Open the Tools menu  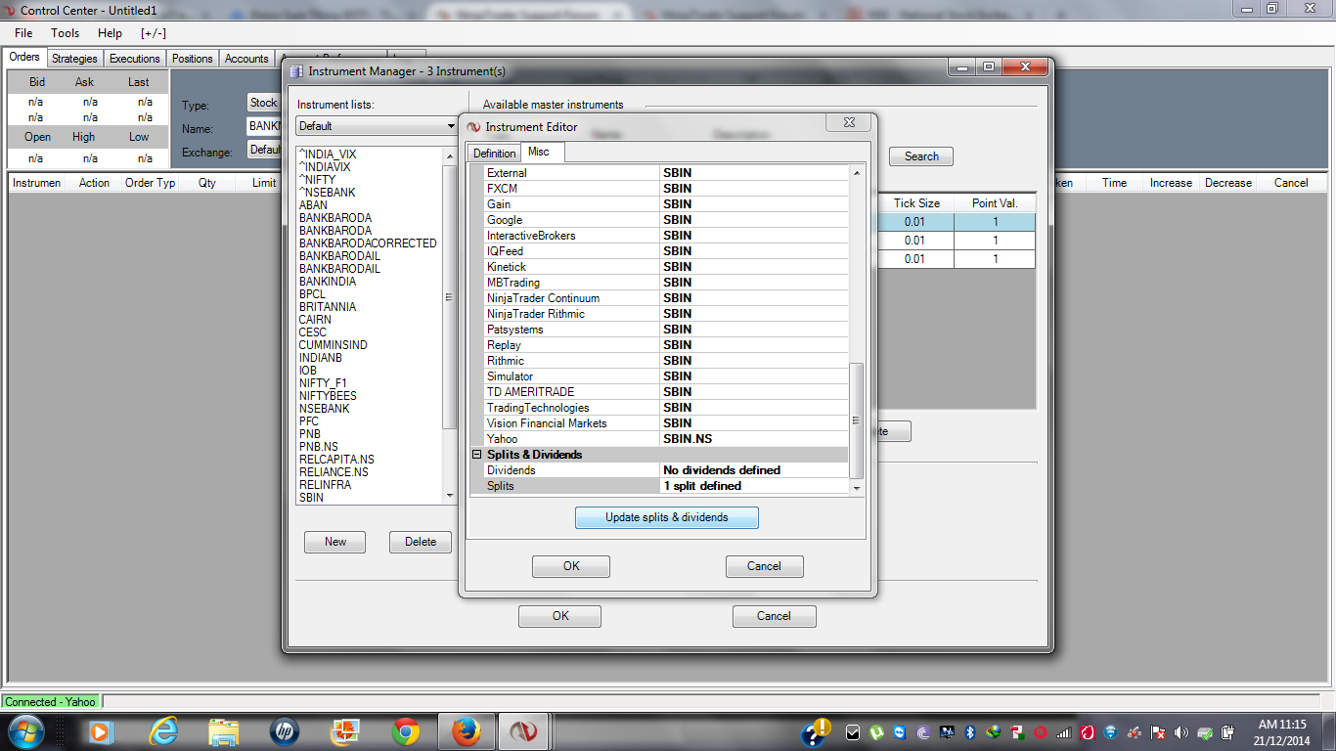pos(66,33)
